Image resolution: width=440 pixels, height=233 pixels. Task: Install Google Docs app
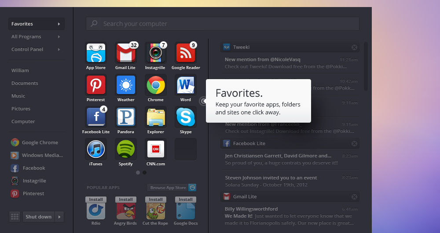pos(186,211)
